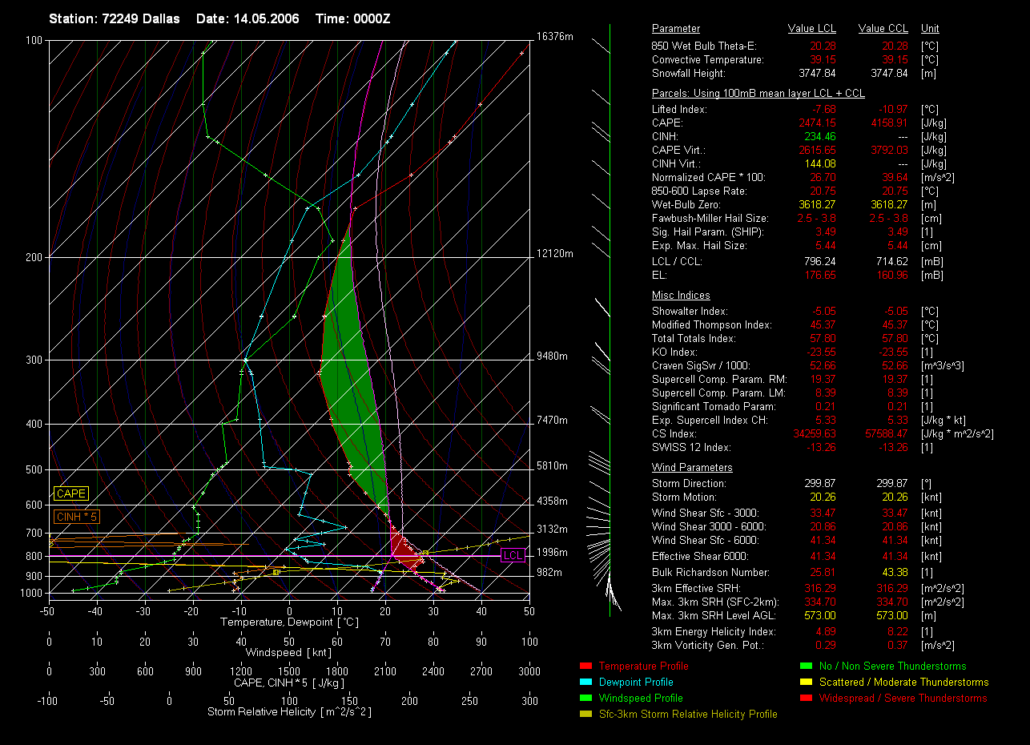
Task: Click the yellow CAPE label box
Action: point(71,494)
